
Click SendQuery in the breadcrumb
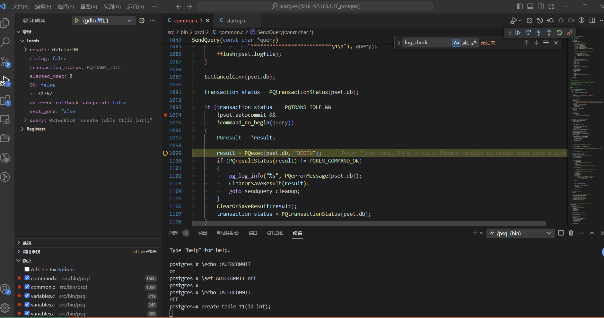pyautogui.click(x=285, y=32)
